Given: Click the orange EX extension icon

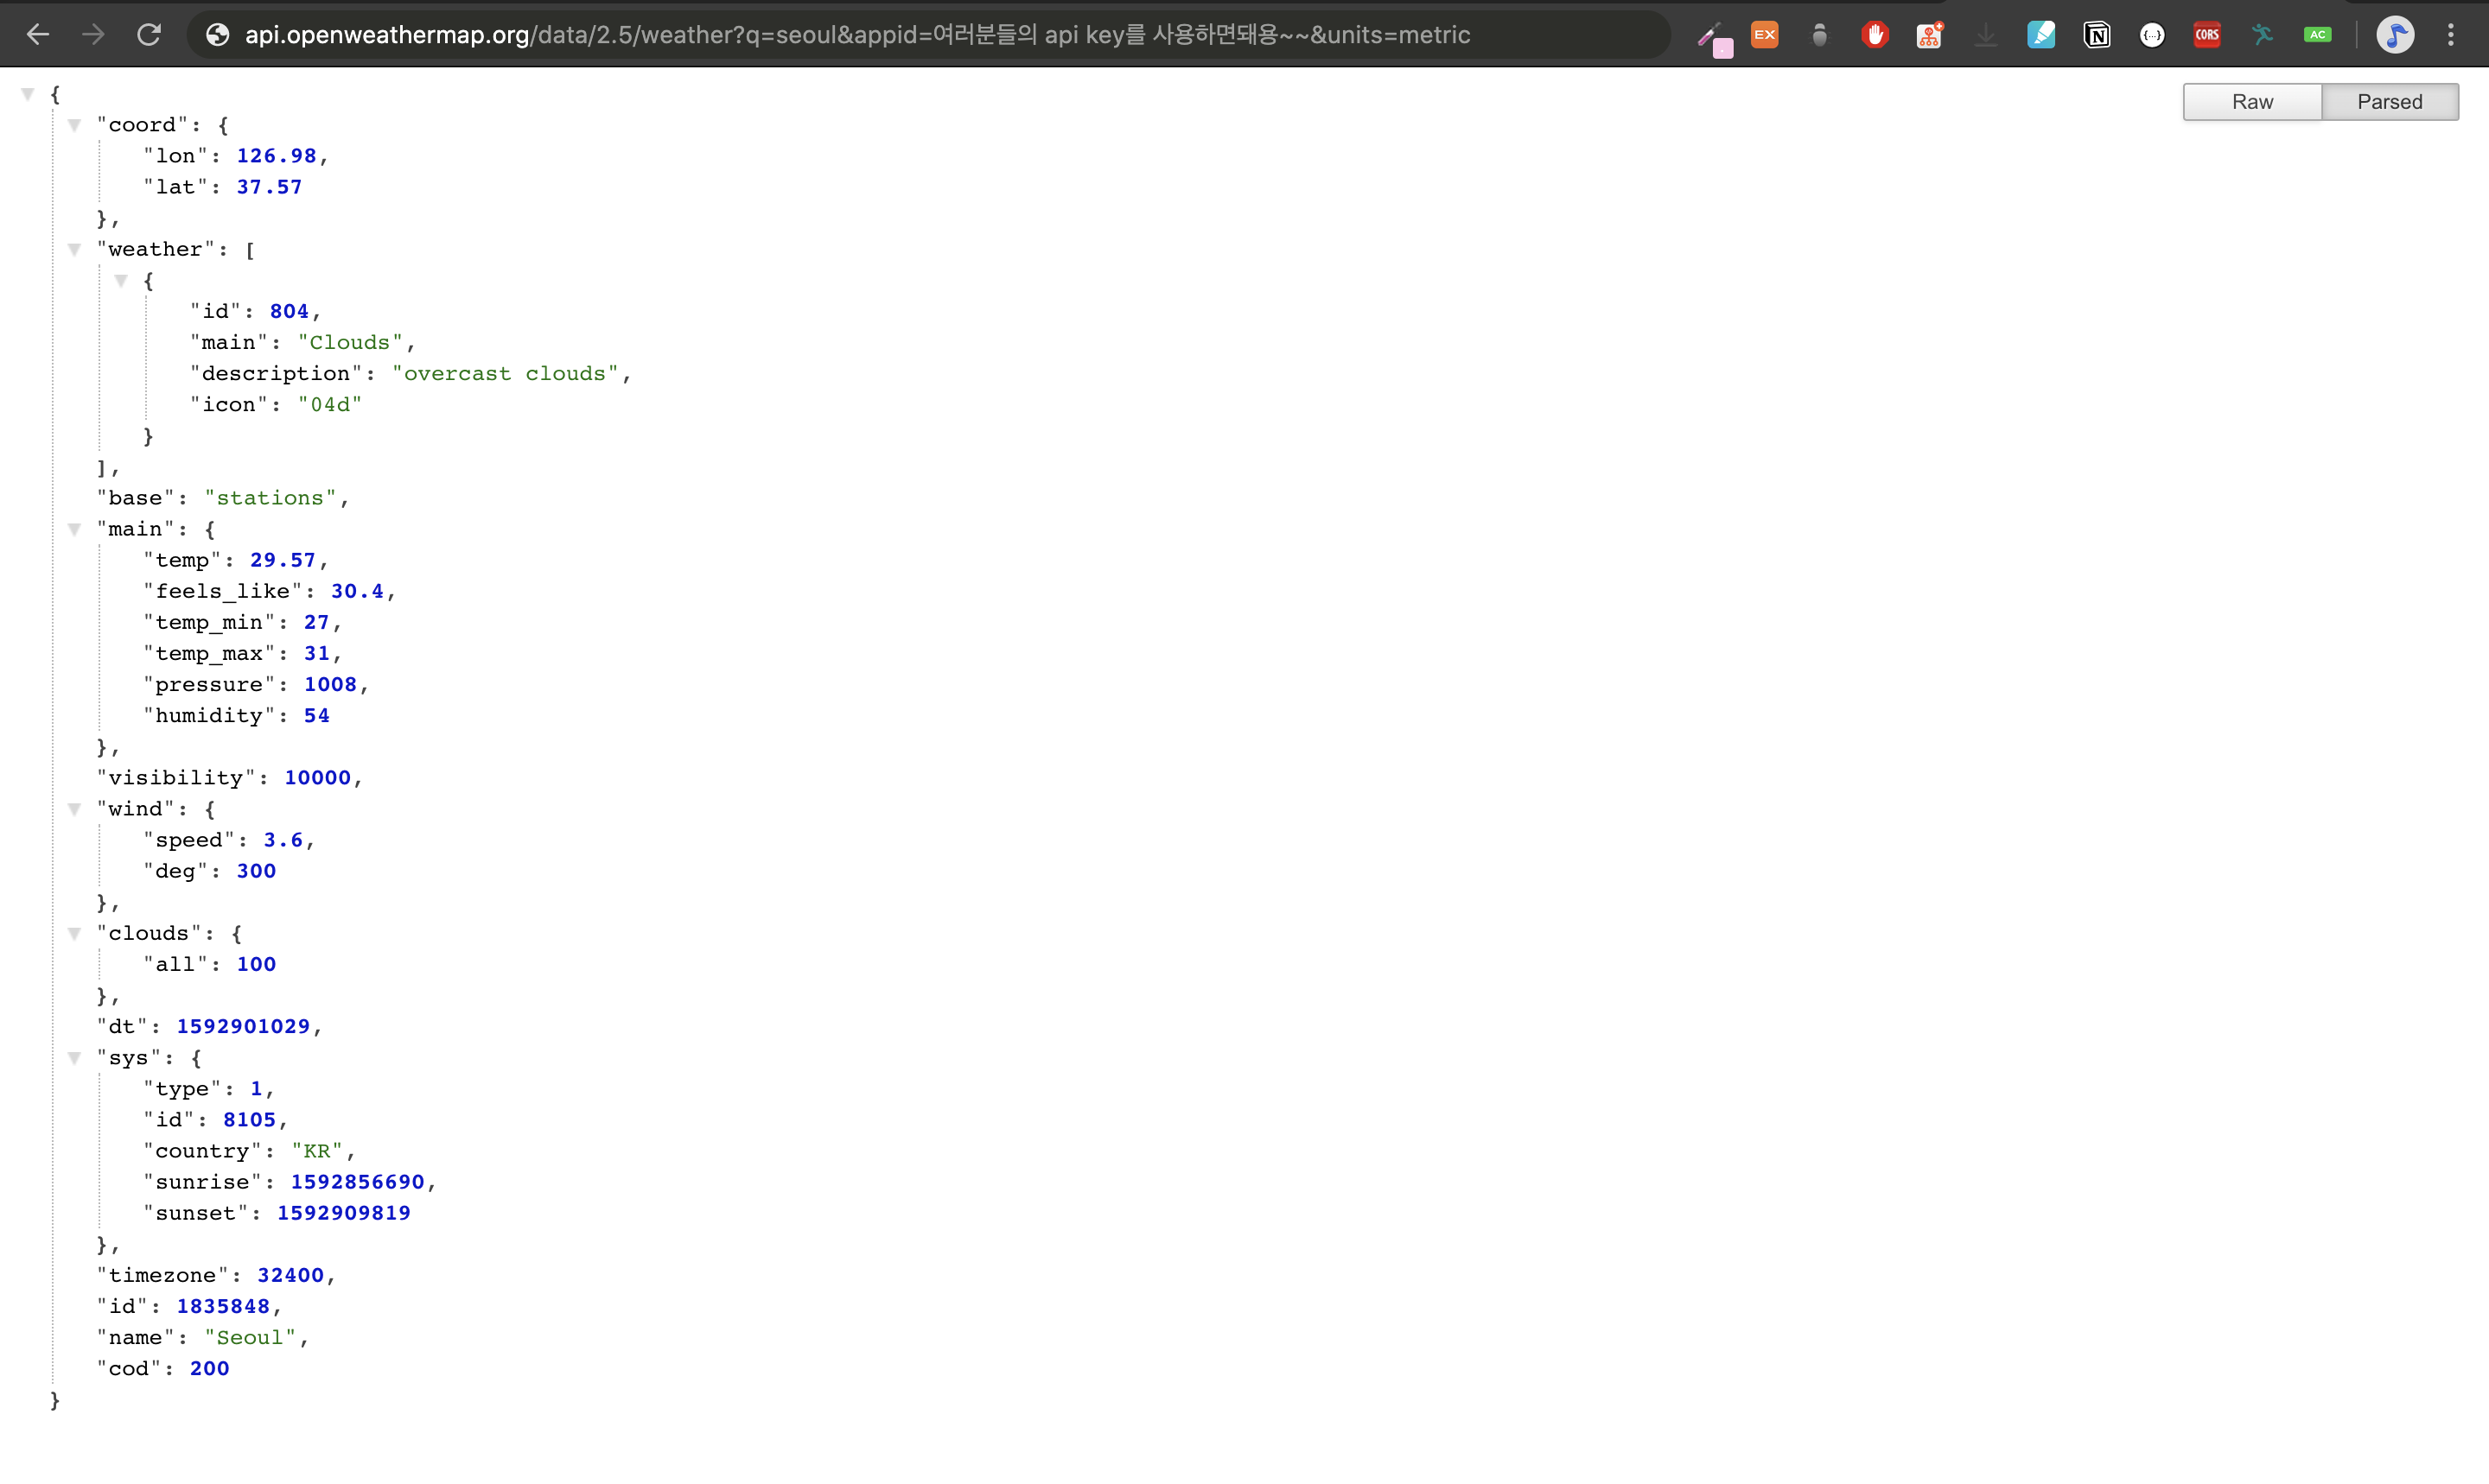Looking at the screenshot, I should click(x=1765, y=35).
